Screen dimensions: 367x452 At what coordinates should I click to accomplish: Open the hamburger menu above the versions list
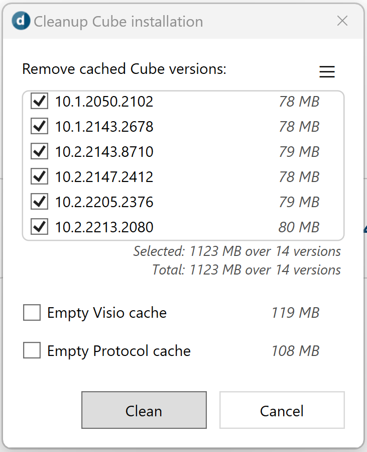click(327, 71)
